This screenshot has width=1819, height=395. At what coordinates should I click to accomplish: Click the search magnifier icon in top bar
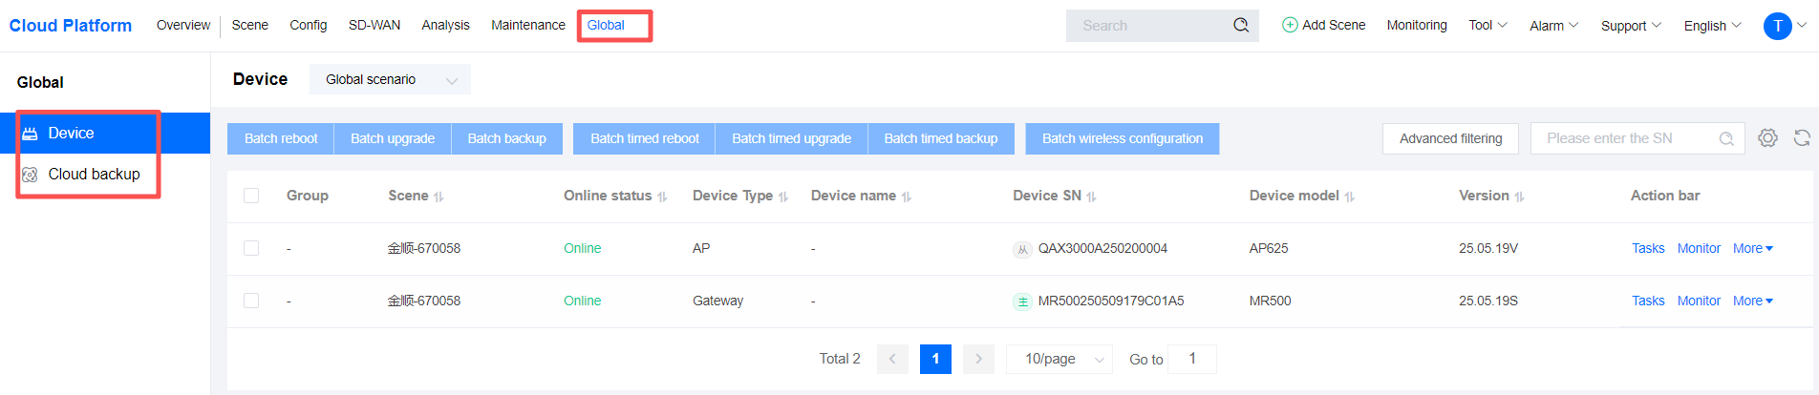1241,25
